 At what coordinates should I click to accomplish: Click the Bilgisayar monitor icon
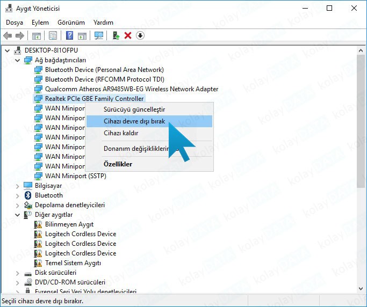point(28,186)
